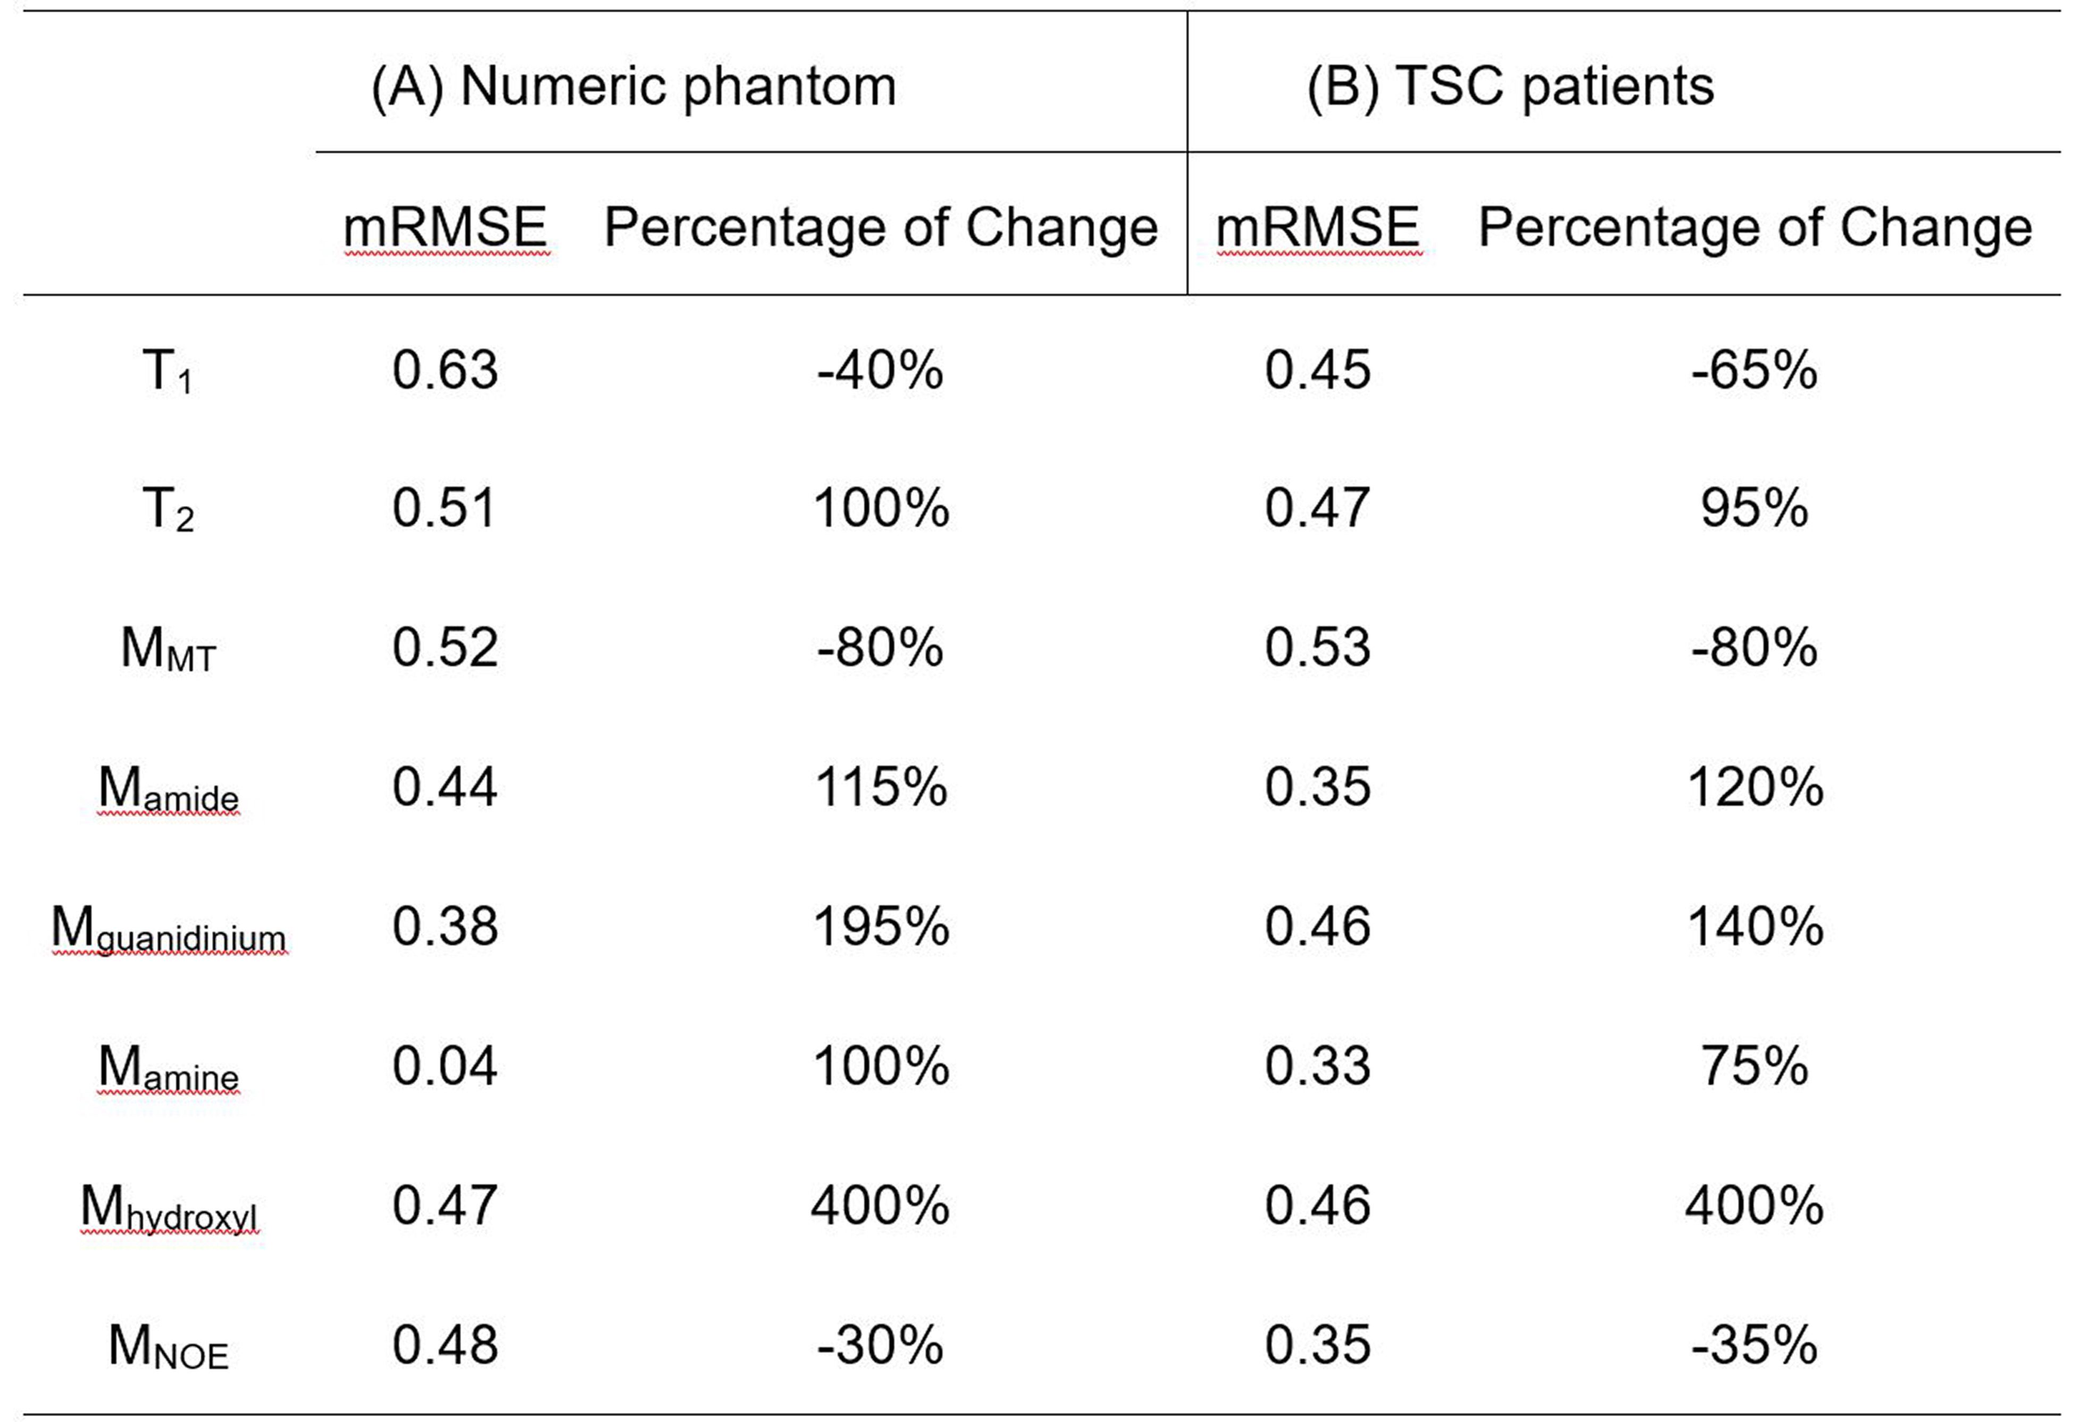Select the -30% value in M_NOE row

point(880,1345)
